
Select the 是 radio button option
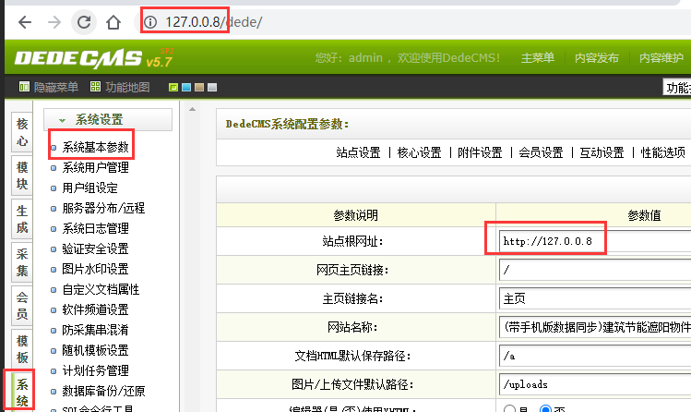508,409
